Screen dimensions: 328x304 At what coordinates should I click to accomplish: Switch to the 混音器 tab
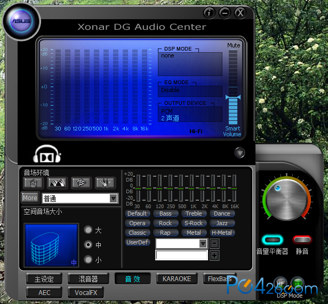pos(89,279)
